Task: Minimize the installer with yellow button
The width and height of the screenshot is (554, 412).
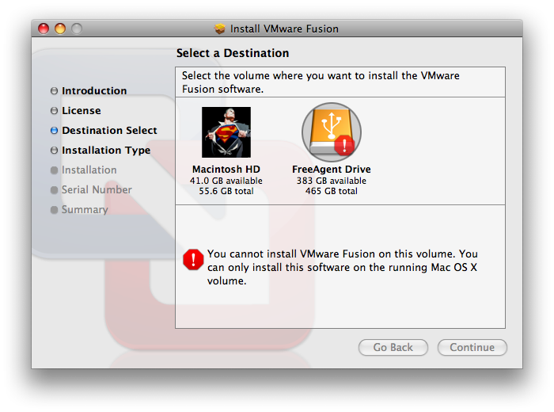Action: pos(60,29)
